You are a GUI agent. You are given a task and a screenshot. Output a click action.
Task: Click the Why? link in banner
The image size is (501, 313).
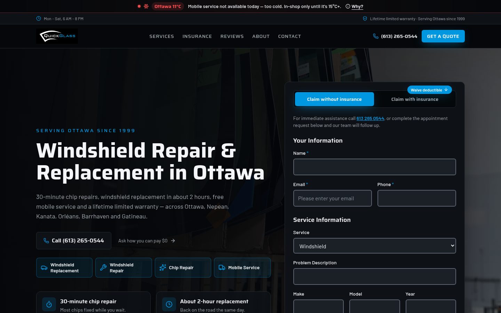pos(357,6)
